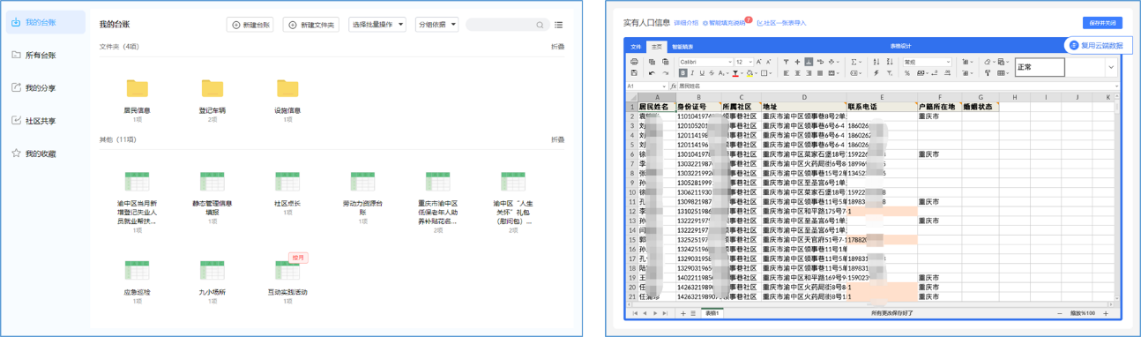Viewport: 1141px width, 337px height.
Task: Open the font size 12 dropdown
Action: click(x=744, y=62)
